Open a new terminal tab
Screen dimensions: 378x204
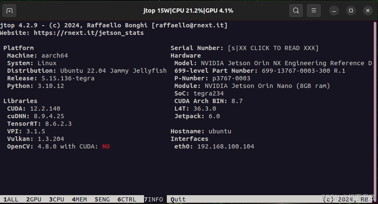point(9,11)
